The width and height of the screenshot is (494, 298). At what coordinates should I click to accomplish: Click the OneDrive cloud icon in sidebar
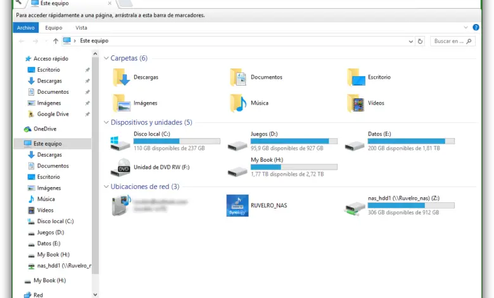(x=27, y=129)
